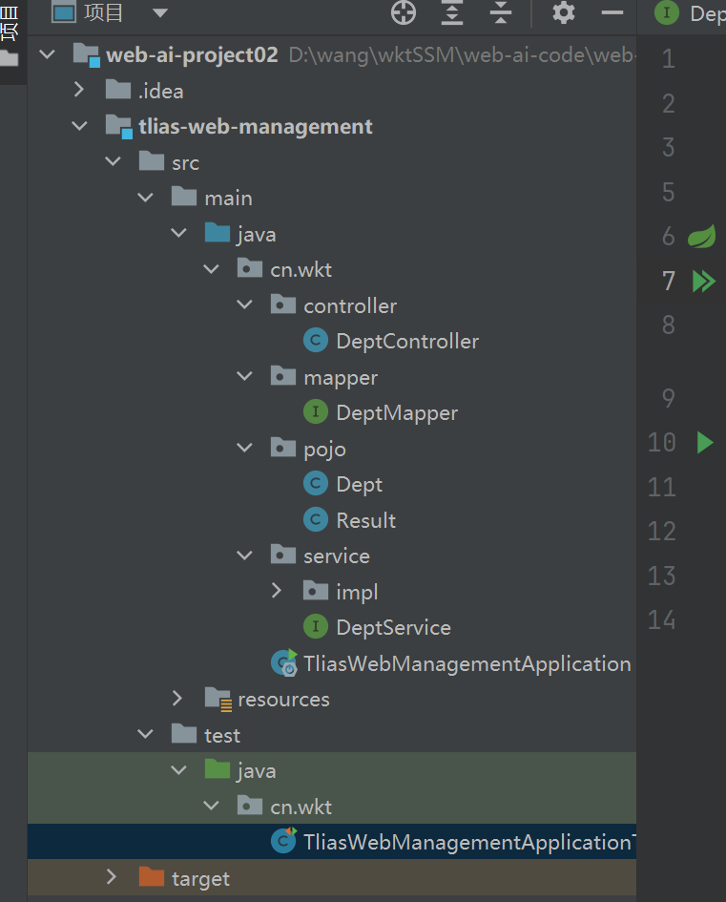
Task: Click the double-arrow run icon on line 7
Action: (704, 281)
